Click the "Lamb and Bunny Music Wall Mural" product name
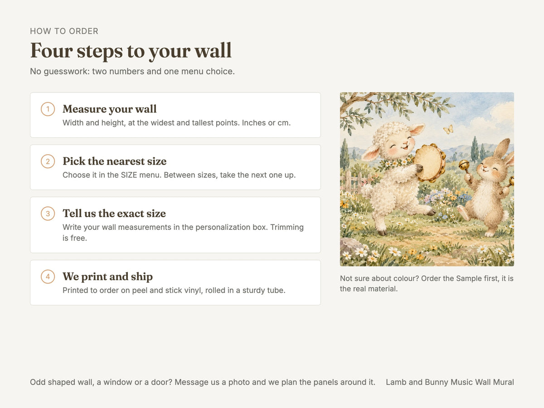The image size is (544, 408). [450, 382]
